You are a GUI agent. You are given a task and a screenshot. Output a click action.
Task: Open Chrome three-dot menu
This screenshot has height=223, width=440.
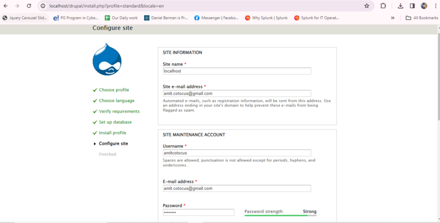tap(436, 6)
